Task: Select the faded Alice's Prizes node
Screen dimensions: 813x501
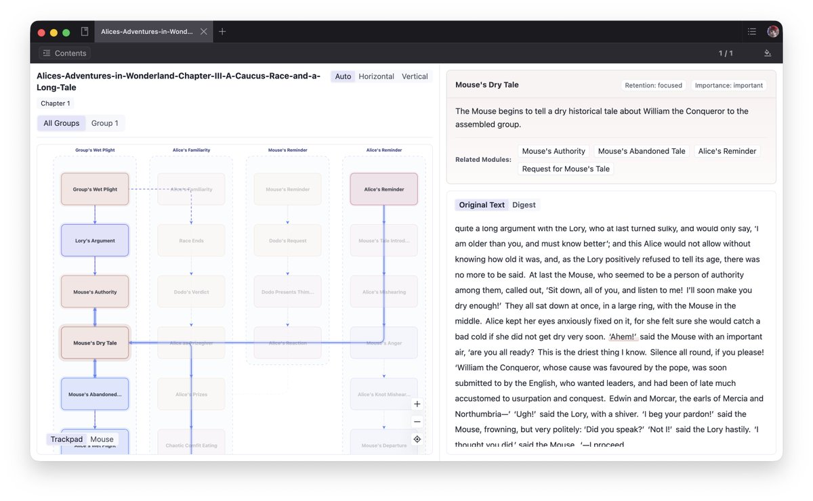Action: tap(191, 394)
